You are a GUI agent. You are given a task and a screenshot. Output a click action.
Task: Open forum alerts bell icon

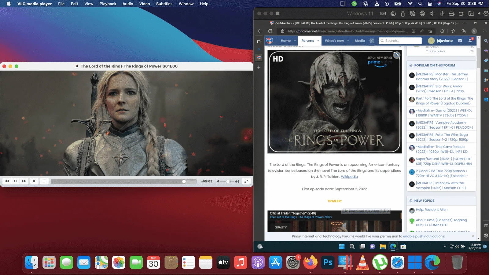[470, 41]
